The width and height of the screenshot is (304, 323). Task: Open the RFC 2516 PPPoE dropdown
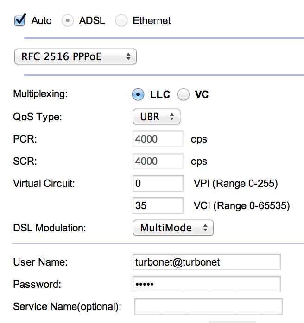pyautogui.click(x=76, y=56)
